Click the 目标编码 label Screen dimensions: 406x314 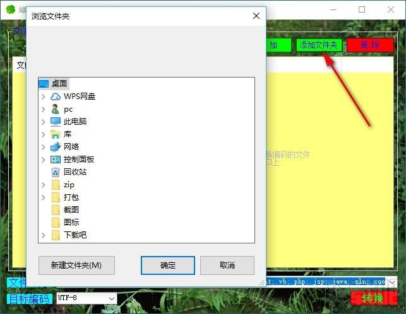coord(29,299)
